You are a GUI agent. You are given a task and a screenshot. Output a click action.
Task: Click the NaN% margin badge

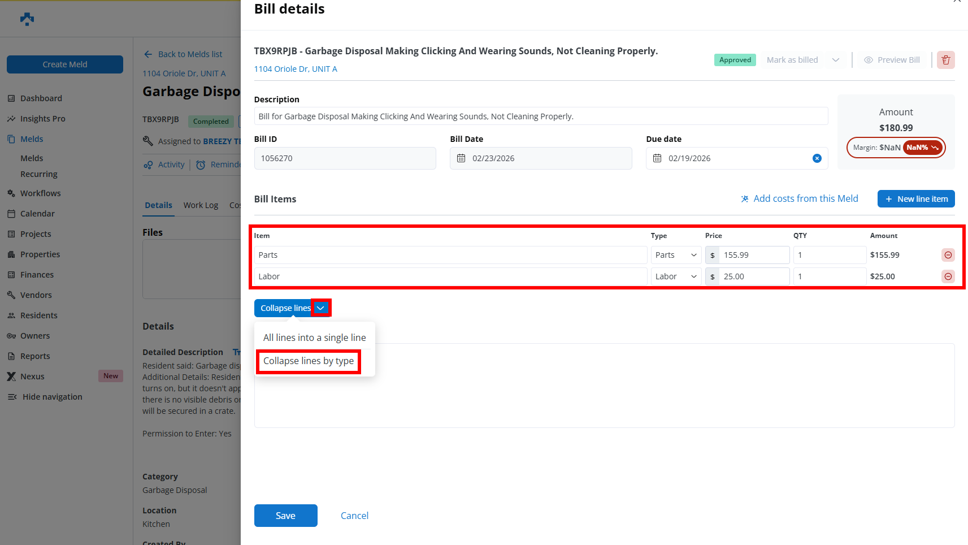pyautogui.click(x=922, y=148)
